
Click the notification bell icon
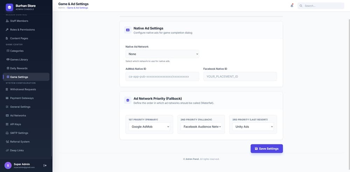coord(292,6)
